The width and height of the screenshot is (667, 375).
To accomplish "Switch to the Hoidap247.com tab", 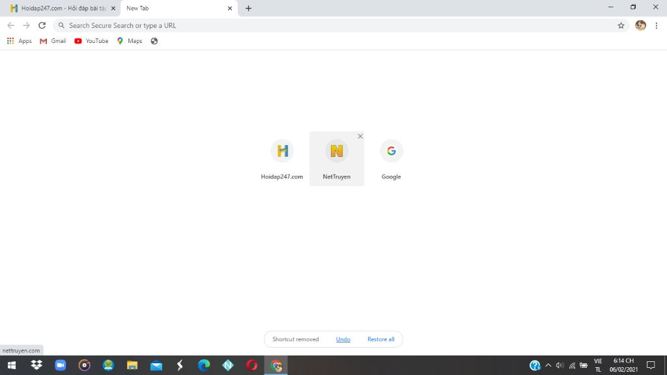I will pos(62,8).
